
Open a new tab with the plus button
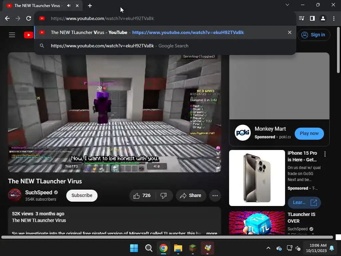click(x=90, y=6)
